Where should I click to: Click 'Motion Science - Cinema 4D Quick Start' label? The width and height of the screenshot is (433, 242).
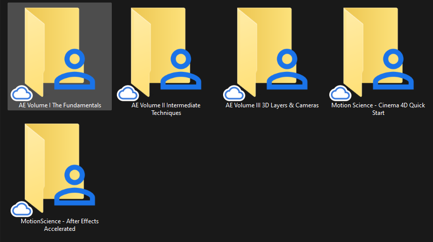(x=378, y=109)
